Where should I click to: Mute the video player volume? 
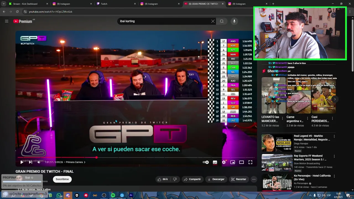click(39, 162)
